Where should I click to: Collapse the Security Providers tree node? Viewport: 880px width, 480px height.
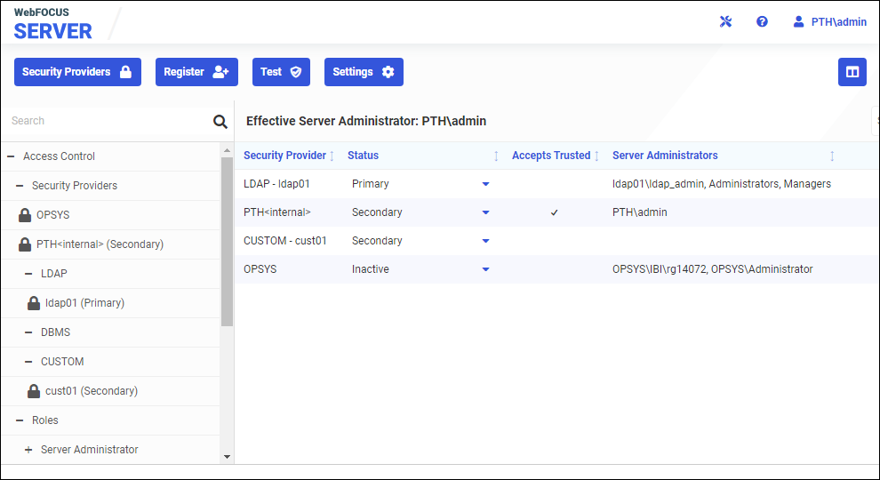[x=20, y=185]
